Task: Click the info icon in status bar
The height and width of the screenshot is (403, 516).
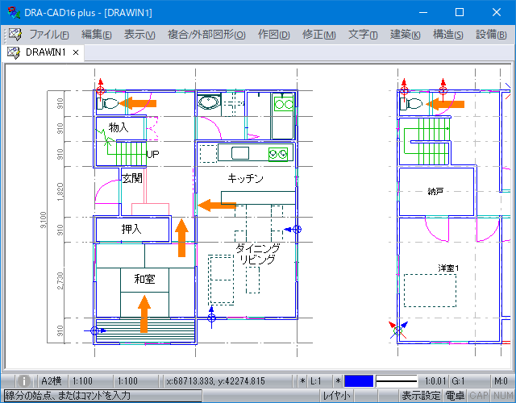Action: click(x=24, y=380)
